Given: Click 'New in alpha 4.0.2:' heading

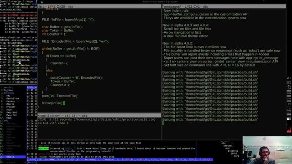Looking at the screenshot, I should 177,43.
